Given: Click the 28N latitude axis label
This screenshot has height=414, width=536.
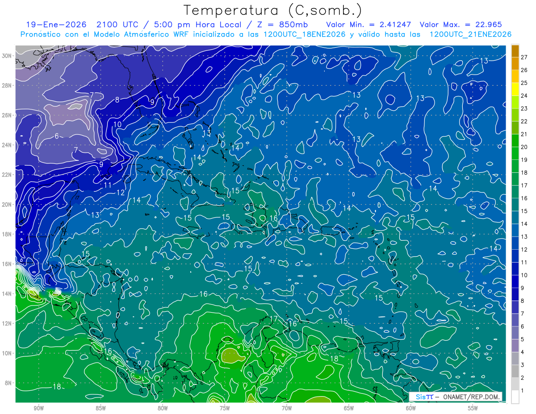Looking at the screenshot, I should tap(7, 85).
